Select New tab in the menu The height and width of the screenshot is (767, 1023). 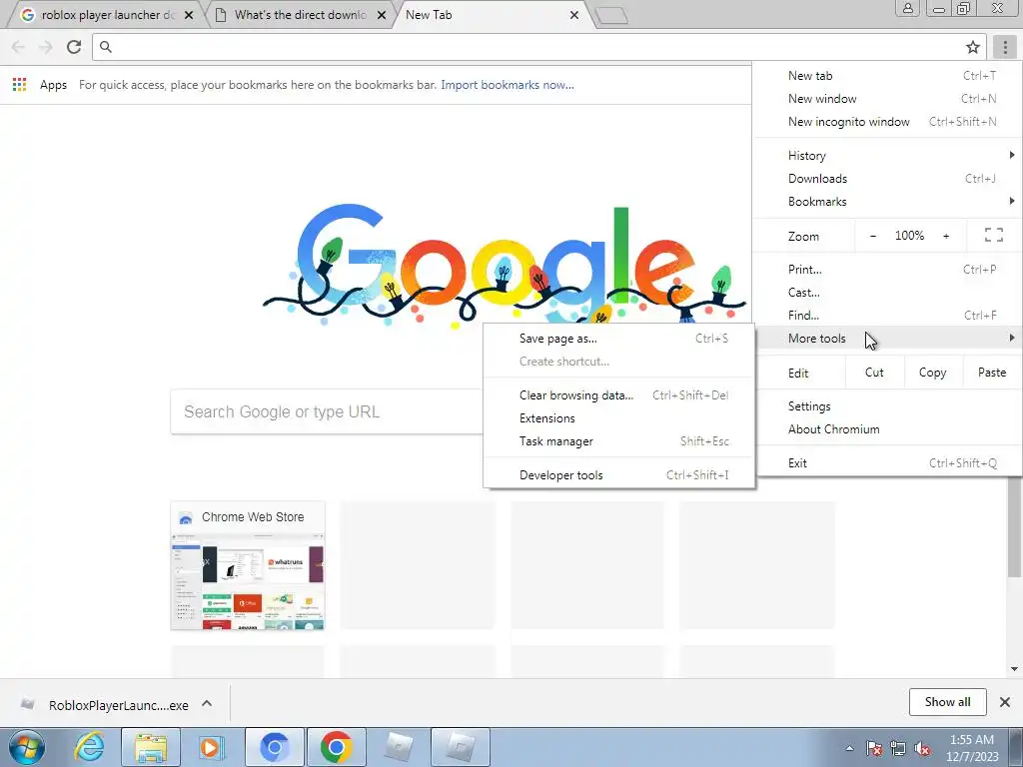[x=887, y=76]
